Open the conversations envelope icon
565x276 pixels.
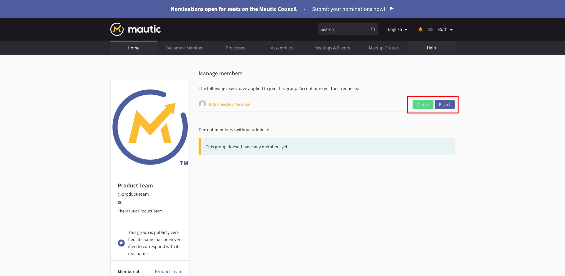(x=430, y=29)
